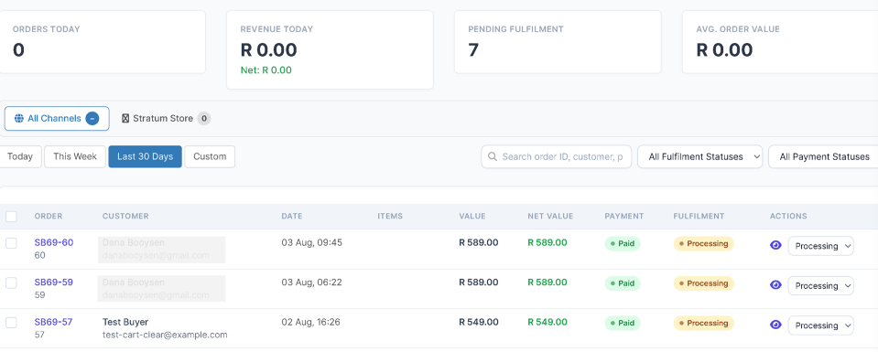Image resolution: width=878 pixels, height=352 pixels.
Task: Click the test-cart-clear@example.com email
Action: click(165, 335)
